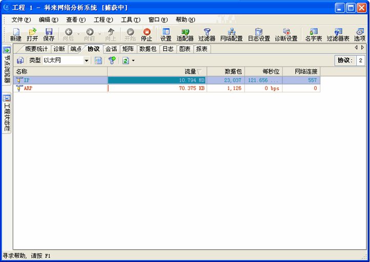Click the ARP protocol row icon
The width and height of the screenshot is (370, 262).
pos(19,89)
